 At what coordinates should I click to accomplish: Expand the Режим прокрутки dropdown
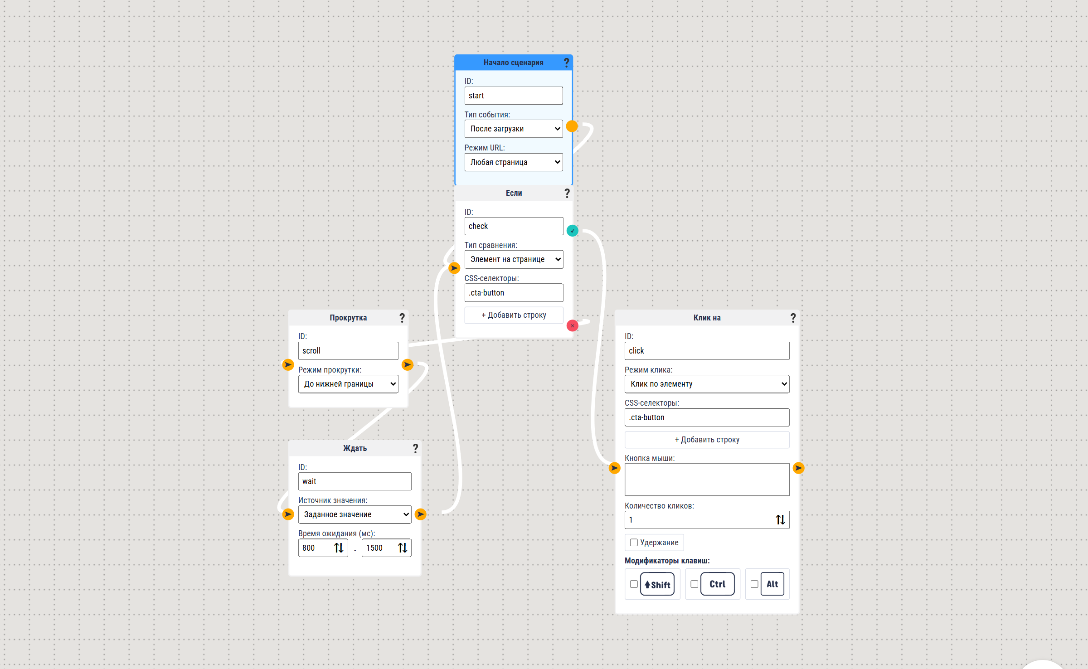point(348,384)
